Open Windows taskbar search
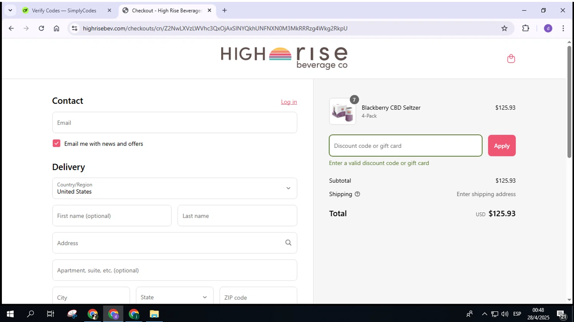The image size is (574, 322). (x=31, y=314)
